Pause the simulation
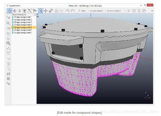 coord(134,11)
